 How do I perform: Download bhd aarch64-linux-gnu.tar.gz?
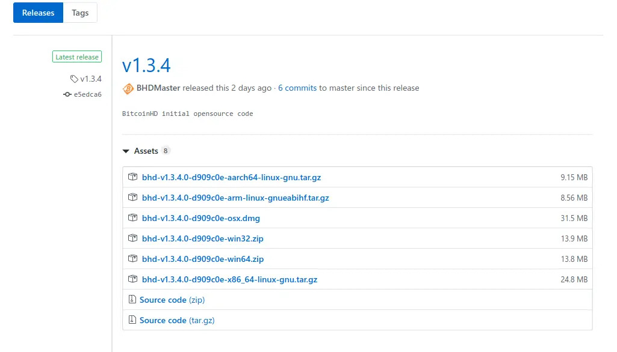pyautogui.click(x=231, y=177)
